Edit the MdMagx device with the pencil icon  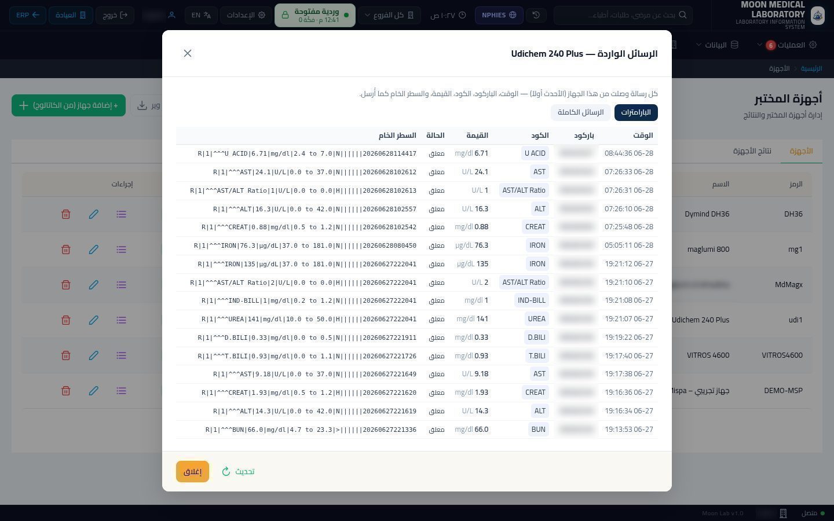click(93, 285)
